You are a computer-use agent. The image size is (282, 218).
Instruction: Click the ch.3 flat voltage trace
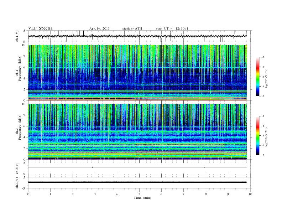click(137, 167)
